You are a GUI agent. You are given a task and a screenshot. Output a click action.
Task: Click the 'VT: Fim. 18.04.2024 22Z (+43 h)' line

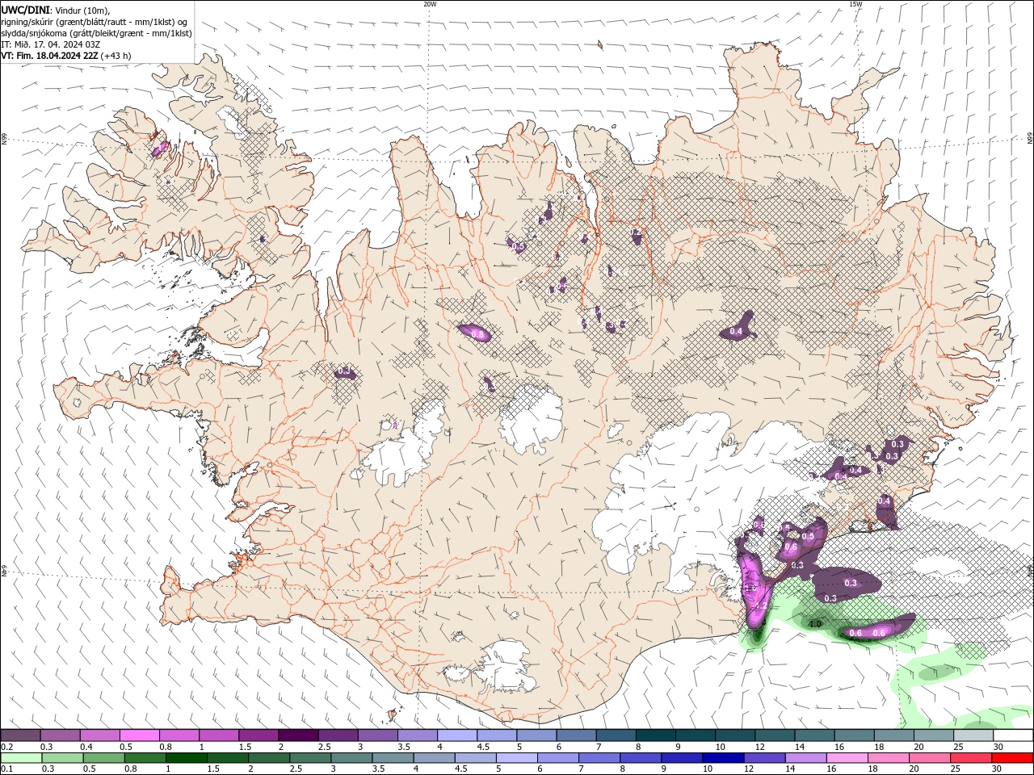click(x=66, y=56)
